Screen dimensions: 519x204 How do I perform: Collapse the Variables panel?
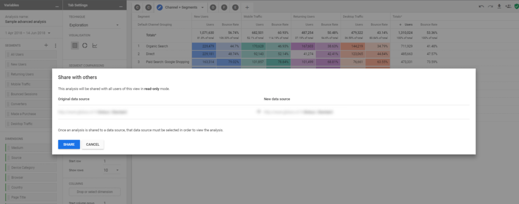click(57, 6)
